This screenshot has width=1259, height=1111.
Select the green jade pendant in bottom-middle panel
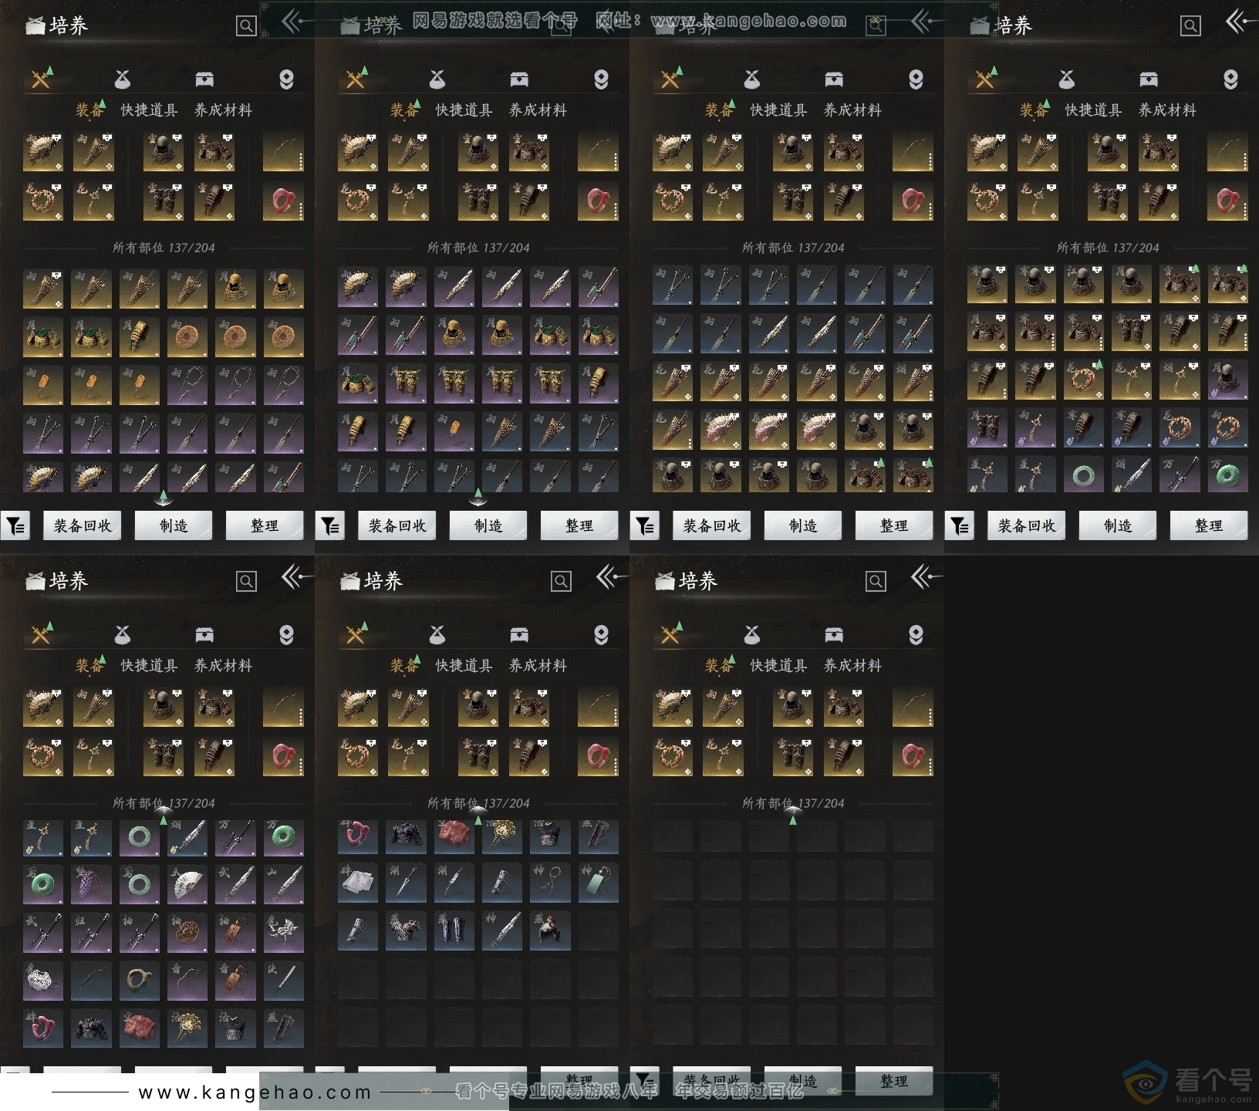[x=599, y=883]
